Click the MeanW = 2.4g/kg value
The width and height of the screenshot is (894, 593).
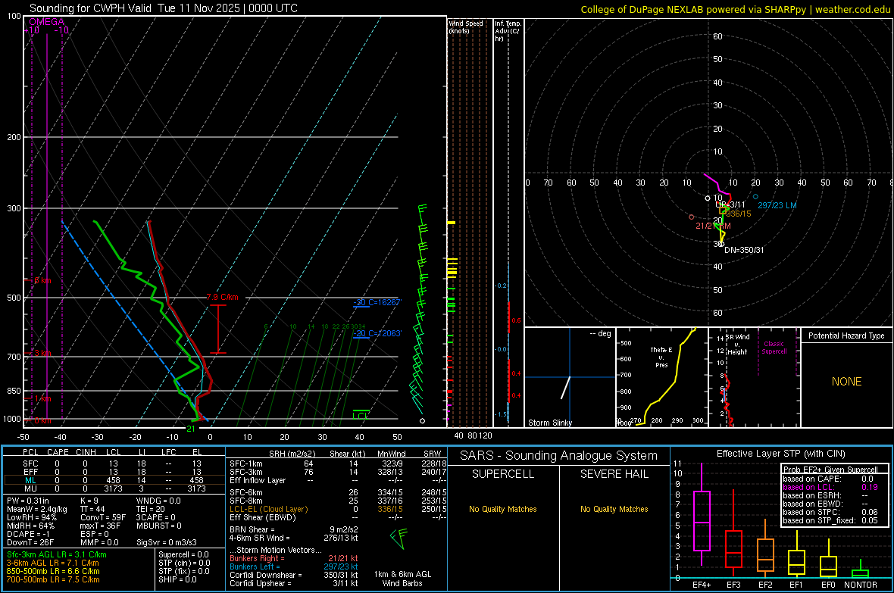36,509
